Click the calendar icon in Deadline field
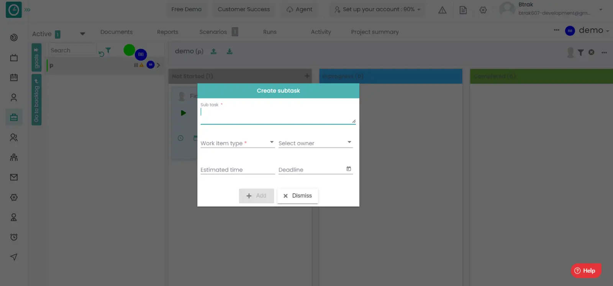Screen dimensions: 613x286 [x=349, y=169]
